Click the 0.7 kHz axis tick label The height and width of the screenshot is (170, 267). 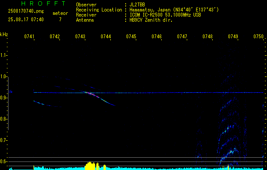[3, 140]
